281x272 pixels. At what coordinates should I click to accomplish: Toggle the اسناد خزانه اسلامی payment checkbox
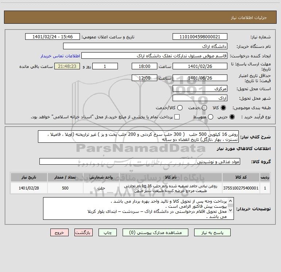point(177,117)
